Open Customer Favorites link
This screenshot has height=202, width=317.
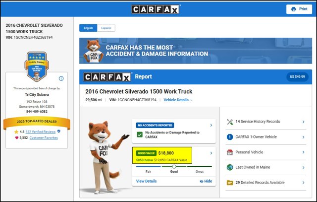coord(44,138)
